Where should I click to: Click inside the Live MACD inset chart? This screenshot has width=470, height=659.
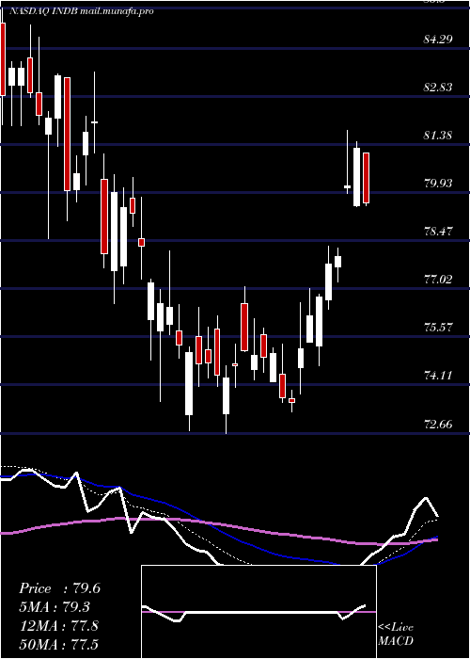point(258,612)
